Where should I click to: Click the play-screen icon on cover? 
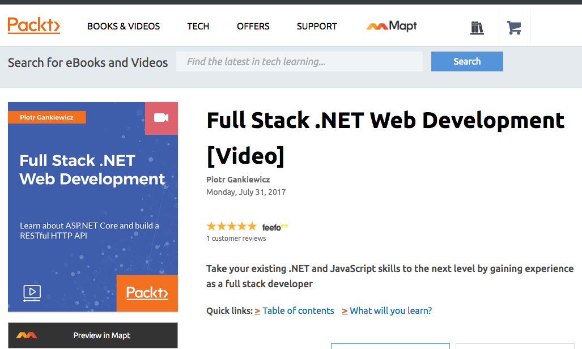[32, 293]
